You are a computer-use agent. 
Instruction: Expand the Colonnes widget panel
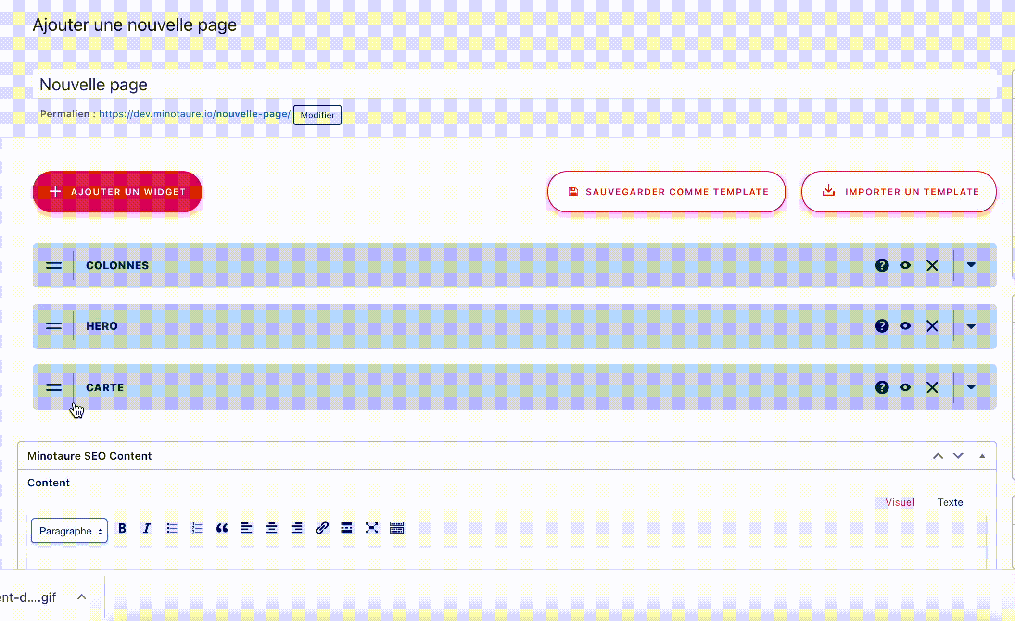(x=971, y=265)
